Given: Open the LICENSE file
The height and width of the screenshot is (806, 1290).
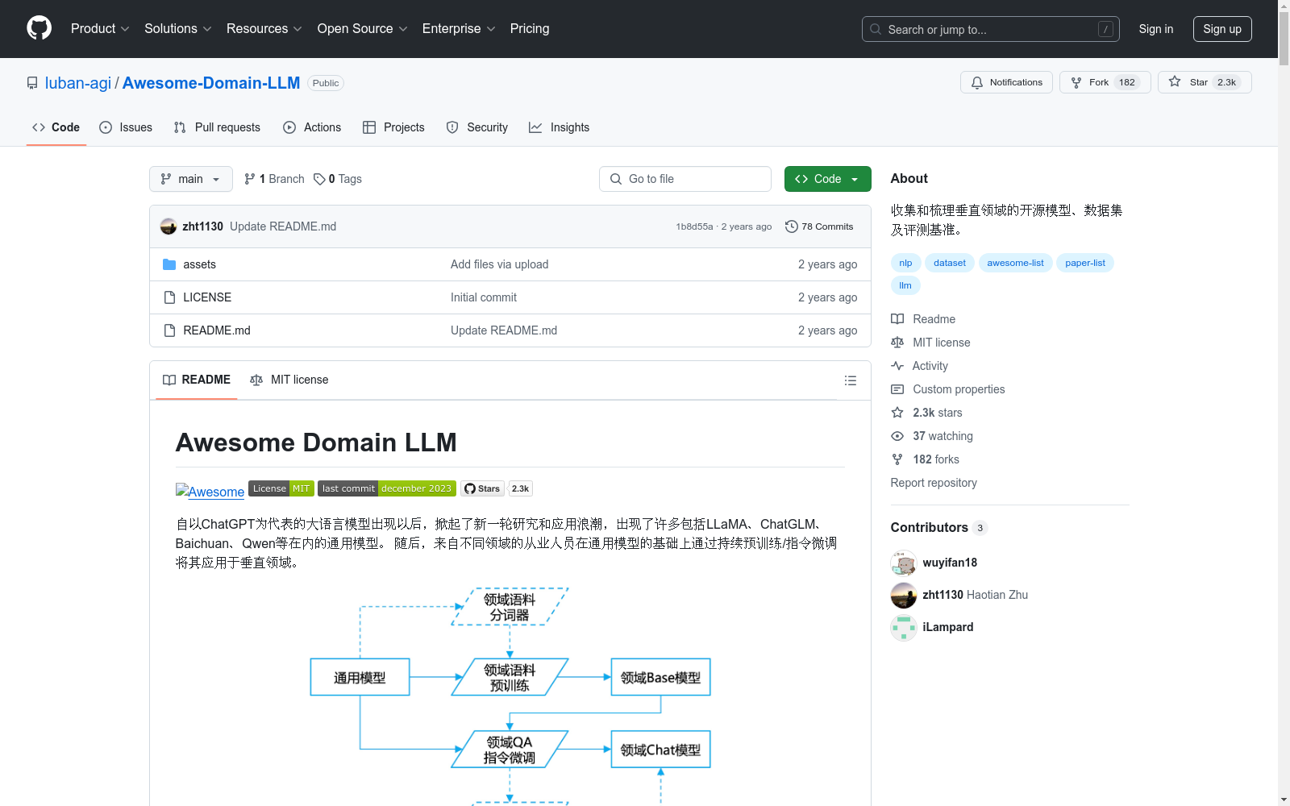Looking at the screenshot, I should coord(207,297).
